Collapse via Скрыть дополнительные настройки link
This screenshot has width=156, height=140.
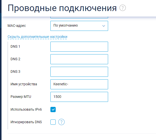[37, 37]
